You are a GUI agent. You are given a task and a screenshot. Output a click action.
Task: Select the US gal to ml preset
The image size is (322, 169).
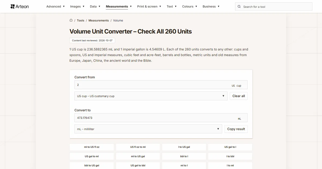point(92,156)
